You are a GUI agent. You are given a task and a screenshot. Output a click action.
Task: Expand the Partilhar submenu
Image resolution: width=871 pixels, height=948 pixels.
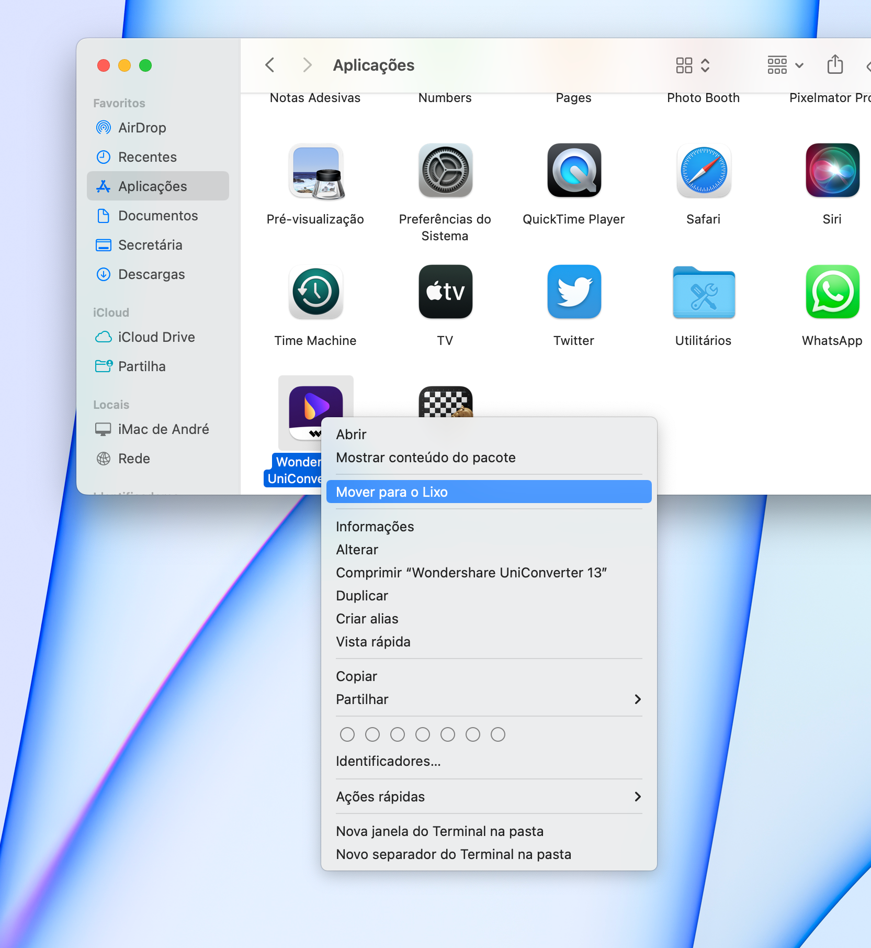[x=489, y=699]
